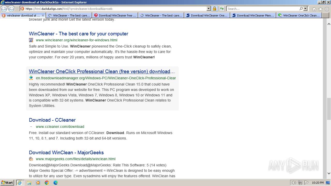Click the network tray icon
Screen dimensions: 331x186
300,183
